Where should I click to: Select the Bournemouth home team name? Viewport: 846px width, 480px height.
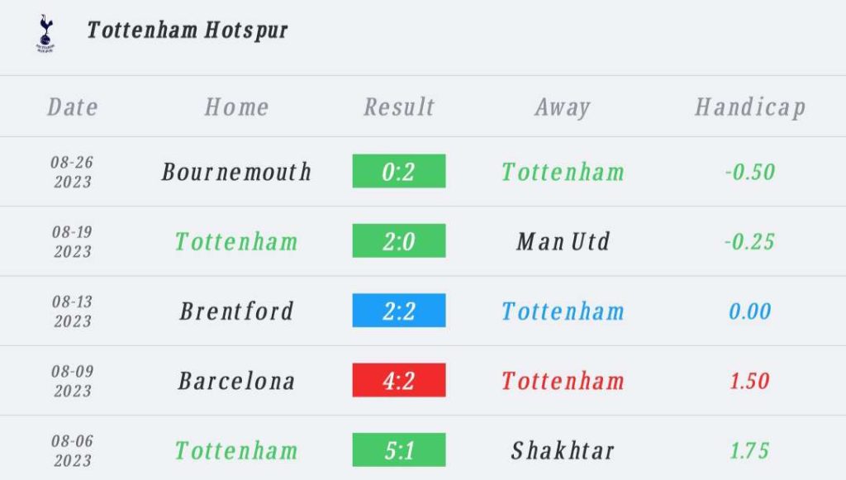pos(236,172)
